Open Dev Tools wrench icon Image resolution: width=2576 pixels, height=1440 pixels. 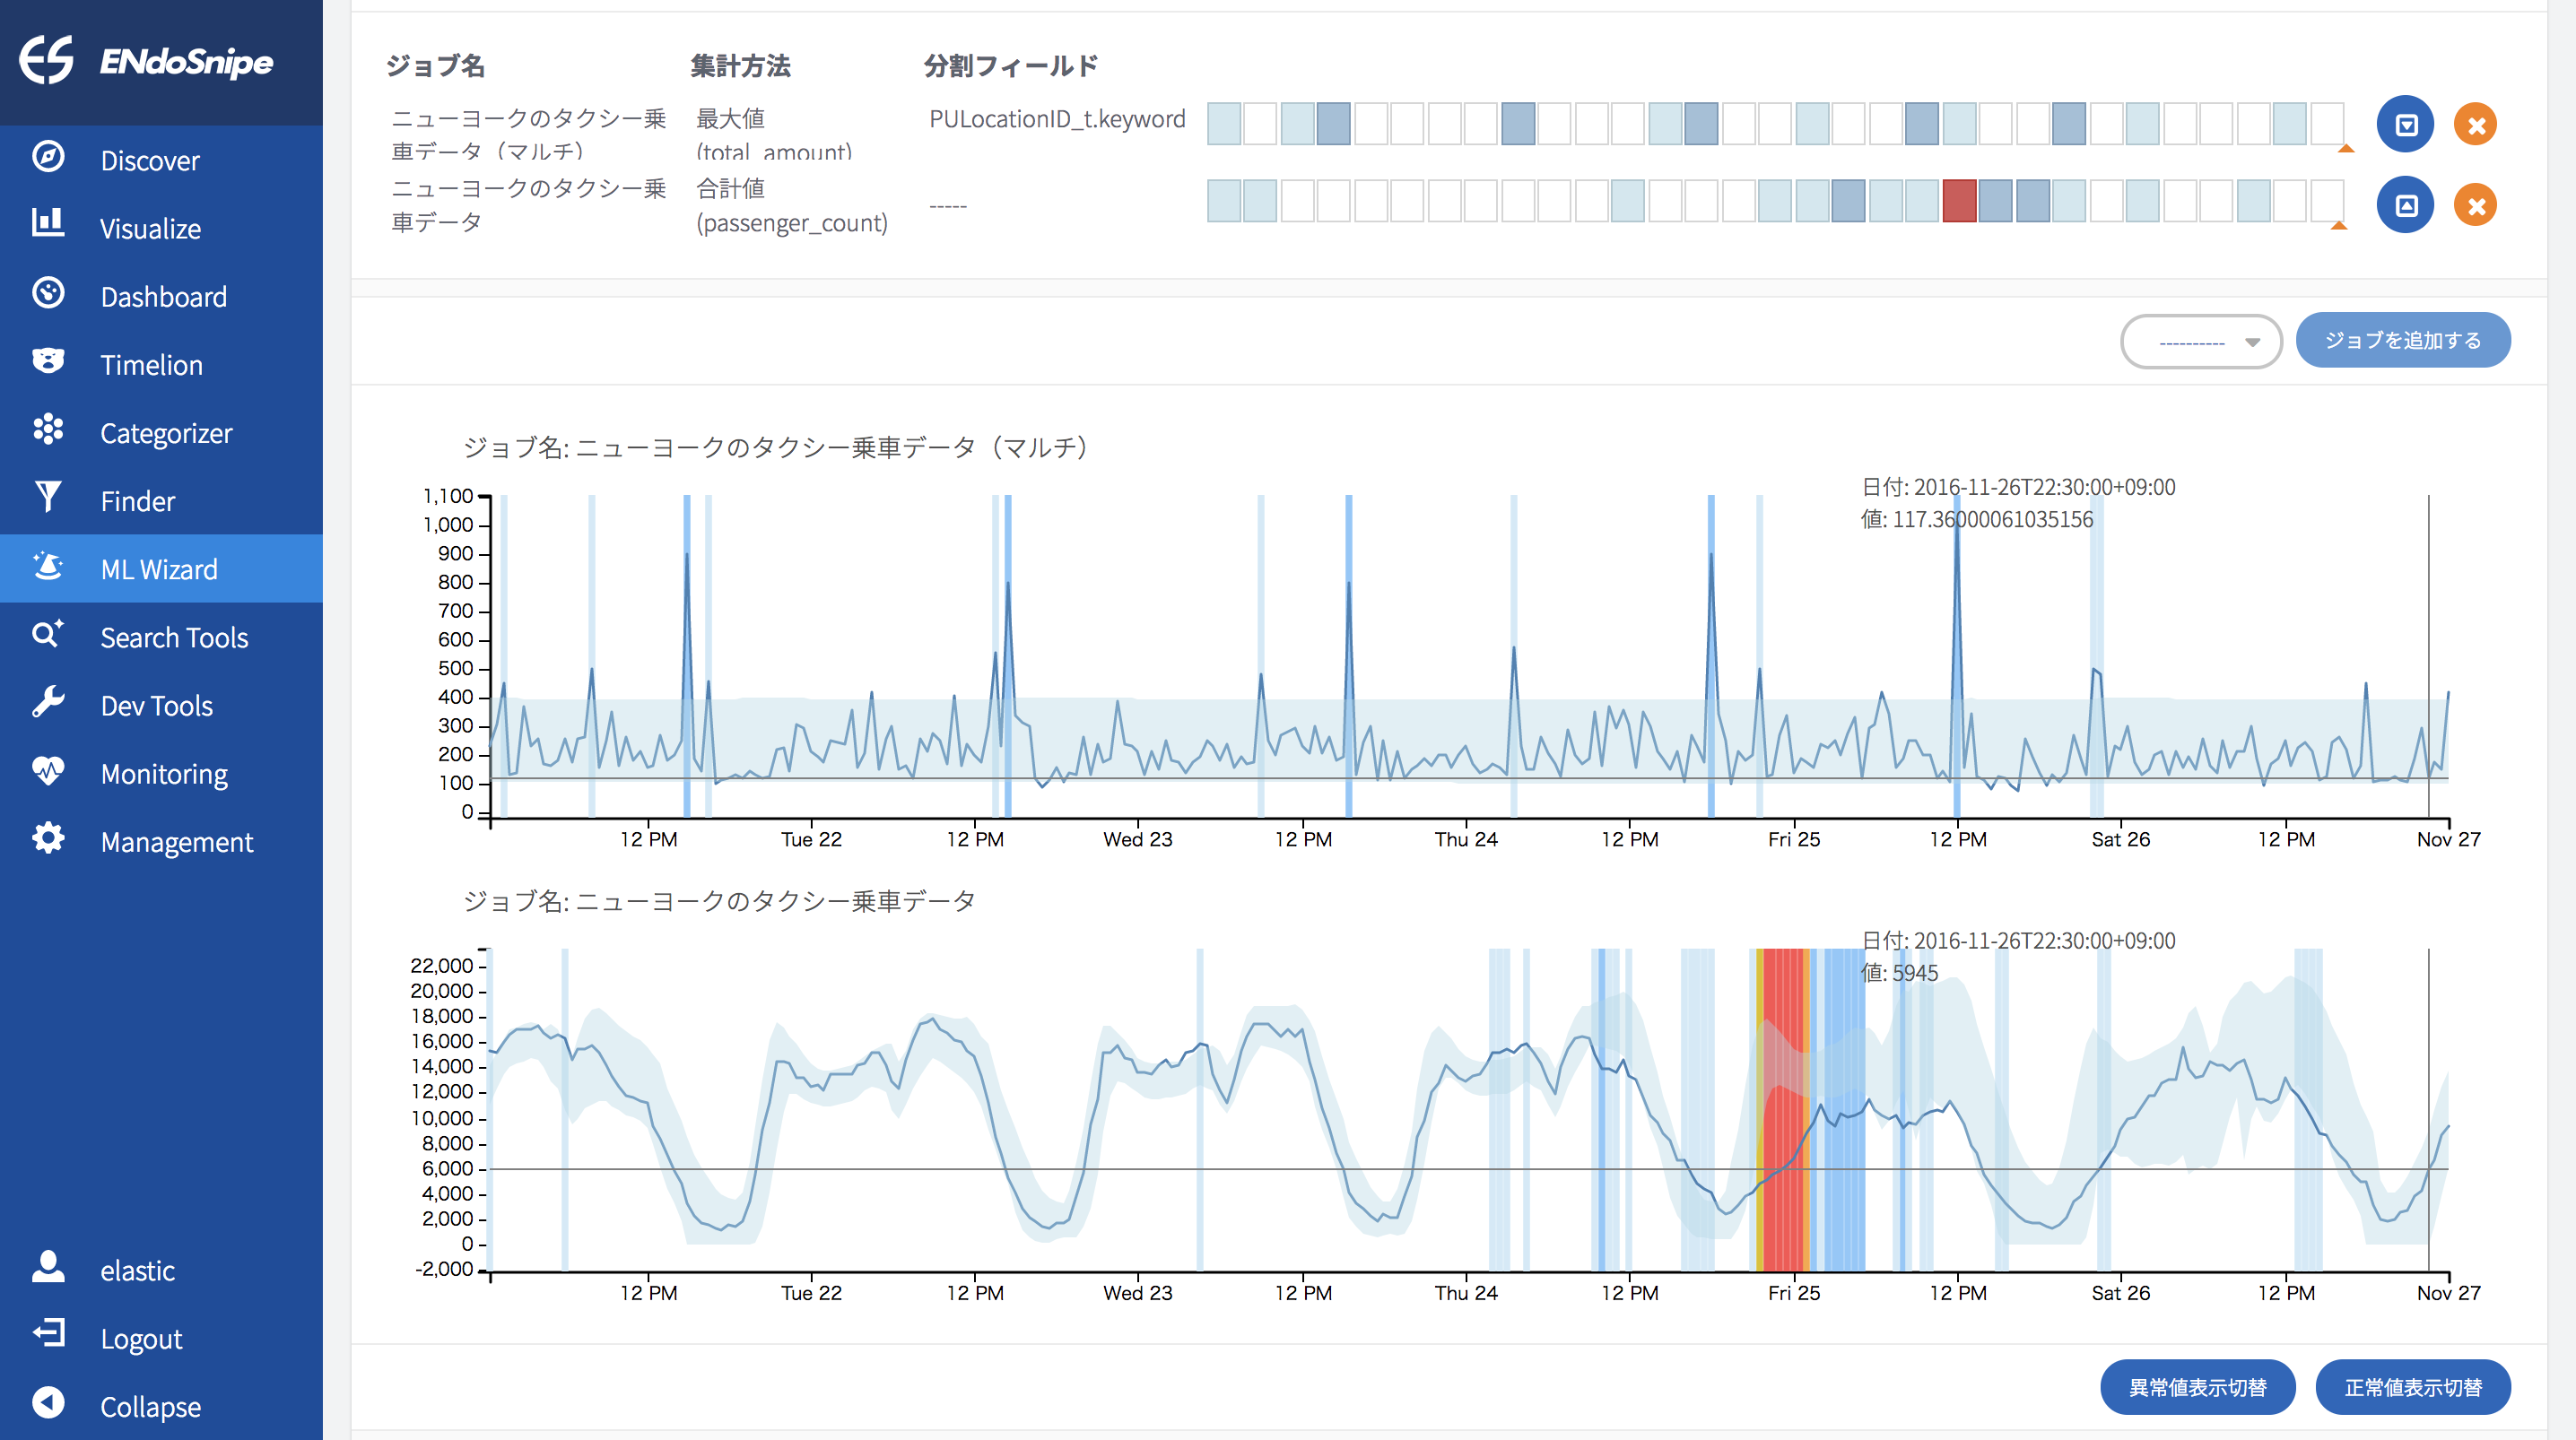coord(48,703)
